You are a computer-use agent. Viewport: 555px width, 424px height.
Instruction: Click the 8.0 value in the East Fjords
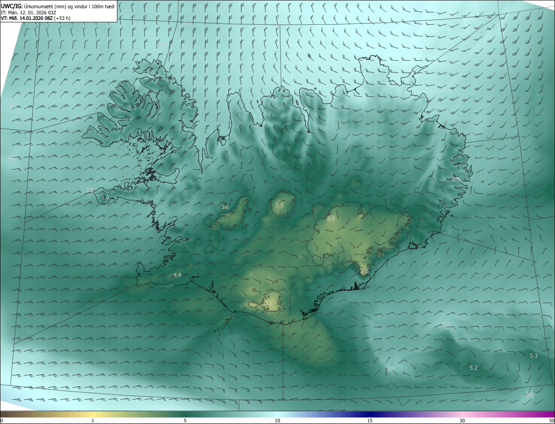point(456,179)
